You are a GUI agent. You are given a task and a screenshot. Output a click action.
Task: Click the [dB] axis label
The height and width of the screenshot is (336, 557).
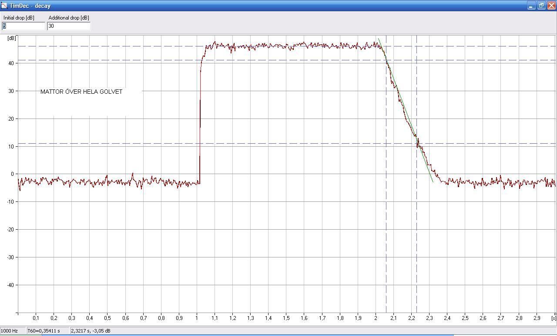[x=12, y=38]
